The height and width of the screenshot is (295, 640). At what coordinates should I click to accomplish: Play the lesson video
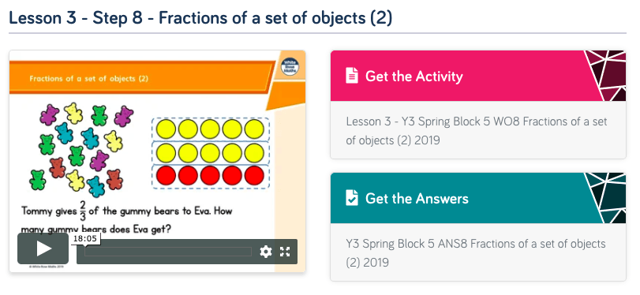(x=43, y=248)
